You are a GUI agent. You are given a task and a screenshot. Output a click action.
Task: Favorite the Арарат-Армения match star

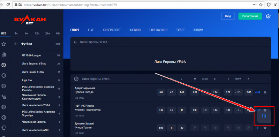[x=265, y=92]
